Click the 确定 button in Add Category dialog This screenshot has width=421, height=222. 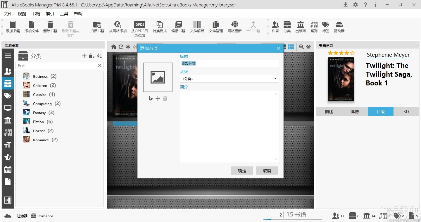coord(242,171)
